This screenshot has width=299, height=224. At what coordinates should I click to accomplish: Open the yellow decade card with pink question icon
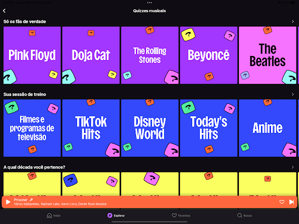coord(149,184)
